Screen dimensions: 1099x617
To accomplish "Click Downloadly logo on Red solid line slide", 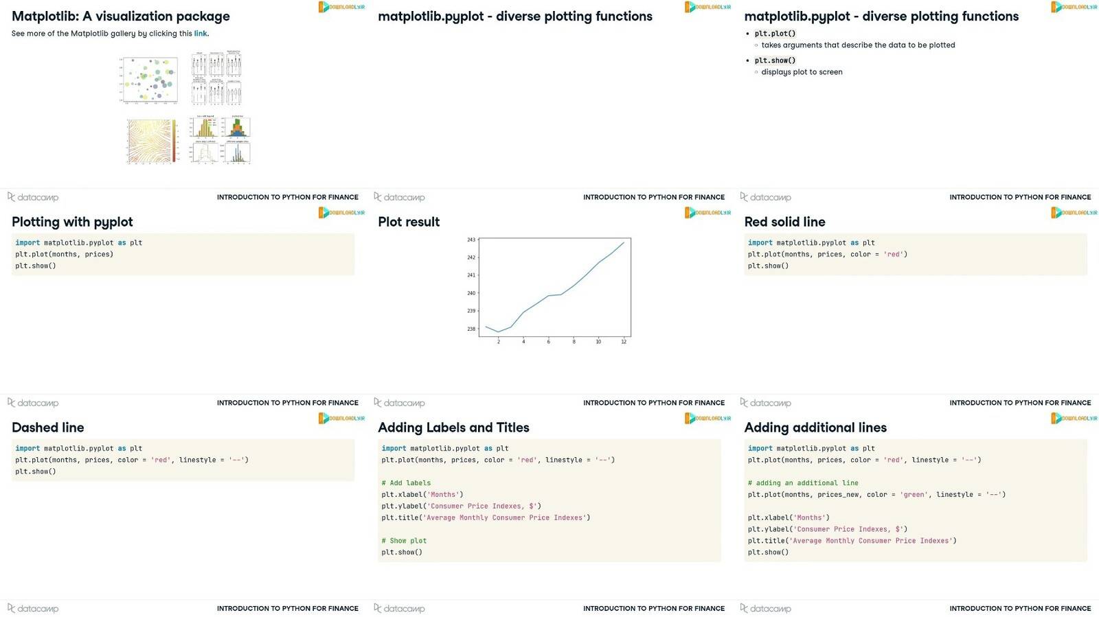I will click(x=1074, y=213).
